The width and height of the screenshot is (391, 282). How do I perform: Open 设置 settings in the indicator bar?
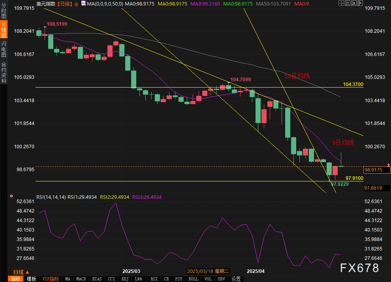pos(236,279)
